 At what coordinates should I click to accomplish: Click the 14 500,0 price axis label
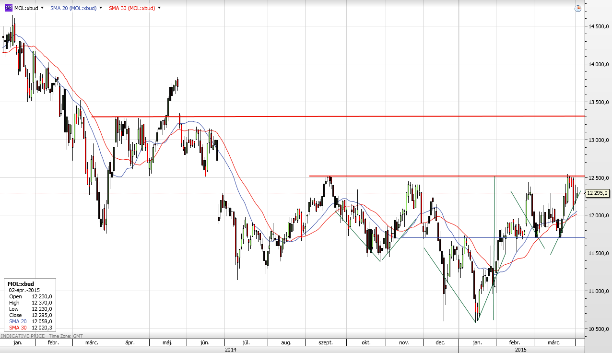(x=599, y=26)
